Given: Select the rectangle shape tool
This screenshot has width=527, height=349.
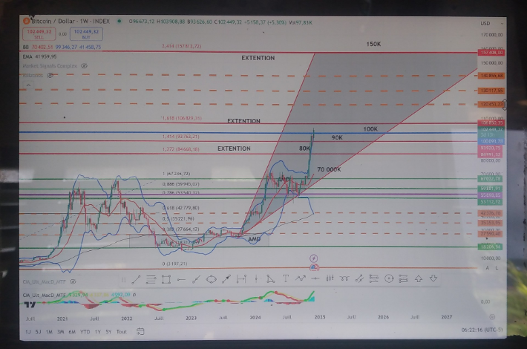Looking at the screenshot, I should coord(166,279).
